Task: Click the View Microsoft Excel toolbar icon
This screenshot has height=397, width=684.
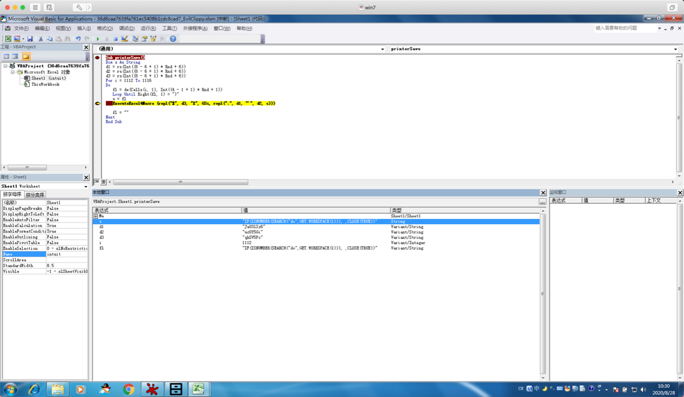Action: point(8,39)
